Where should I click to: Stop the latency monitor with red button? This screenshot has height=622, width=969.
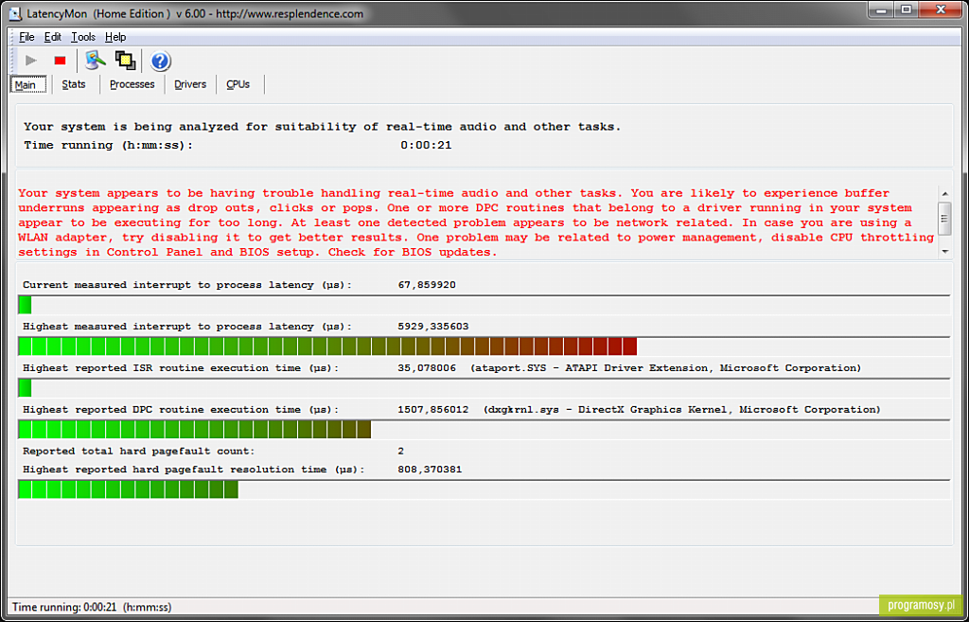click(60, 61)
